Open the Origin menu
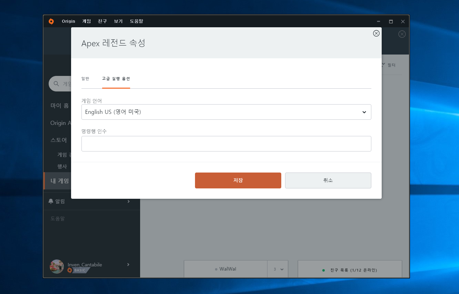459x294 pixels. pyautogui.click(x=68, y=21)
